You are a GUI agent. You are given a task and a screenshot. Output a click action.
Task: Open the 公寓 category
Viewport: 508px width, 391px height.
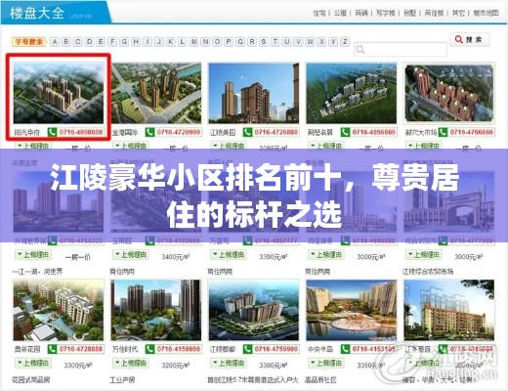340,13
